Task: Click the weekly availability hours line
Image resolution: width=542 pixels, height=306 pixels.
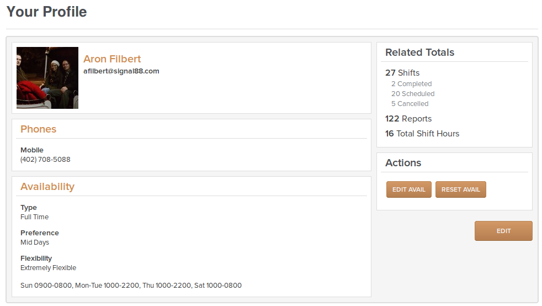Action: click(x=131, y=285)
